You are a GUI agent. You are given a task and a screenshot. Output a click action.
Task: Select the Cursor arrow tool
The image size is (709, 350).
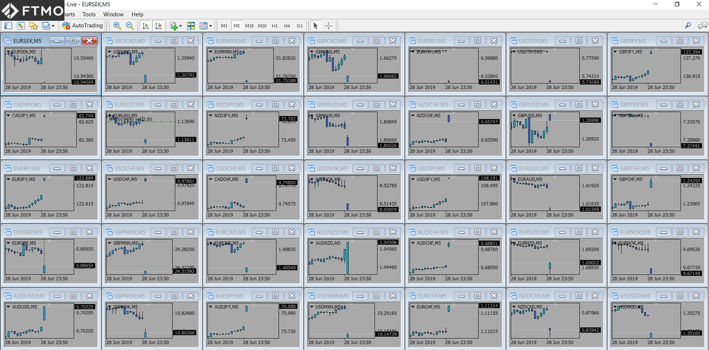(x=316, y=25)
